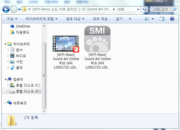The width and height of the screenshot is (180, 130).
Task: Open the view options dropdown arrow
Action: coord(153,19)
